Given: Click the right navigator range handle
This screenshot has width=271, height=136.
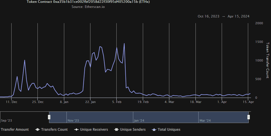Looking at the screenshot, I should pyautogui.click(x=248, y=117).
